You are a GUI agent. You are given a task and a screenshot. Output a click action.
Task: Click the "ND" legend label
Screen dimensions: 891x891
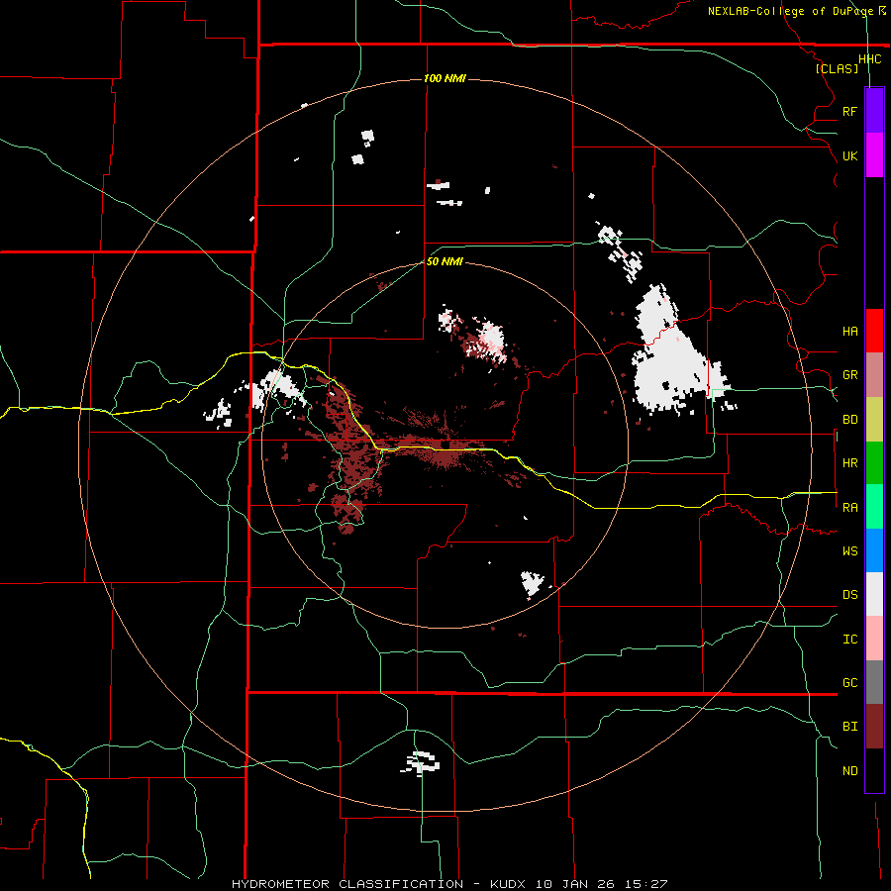pyautogui.click(x=849, y=771)
